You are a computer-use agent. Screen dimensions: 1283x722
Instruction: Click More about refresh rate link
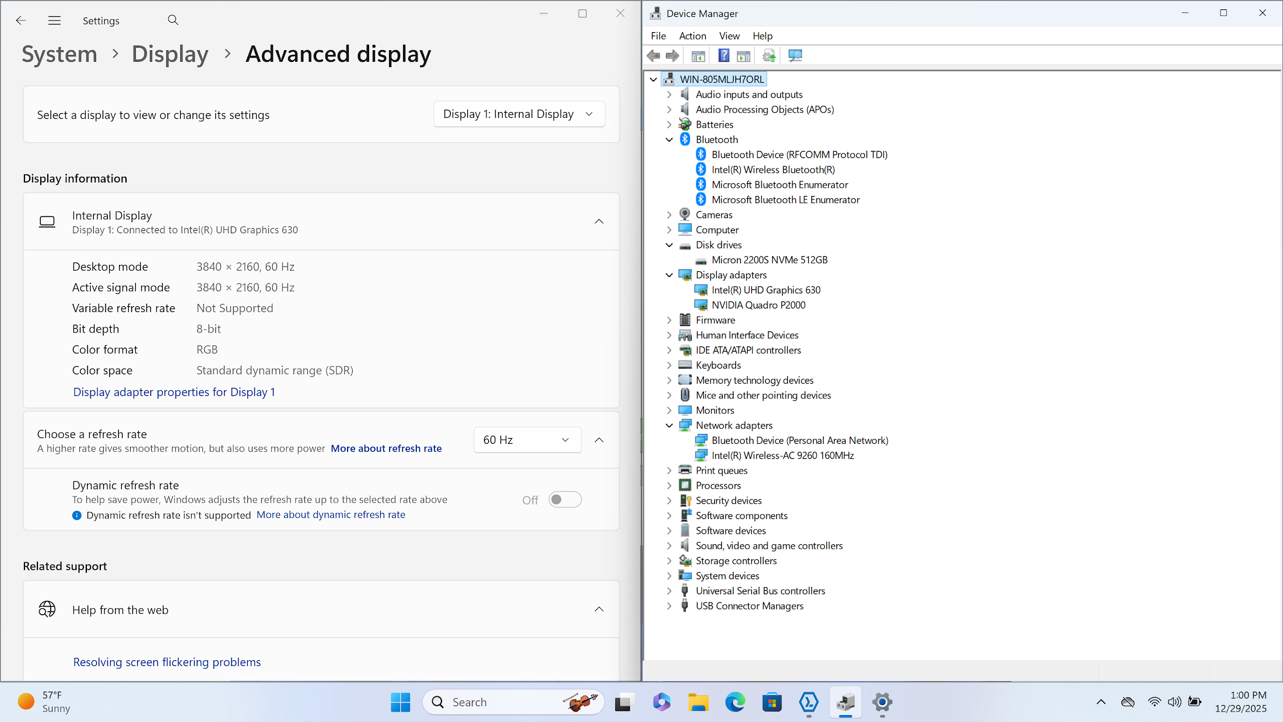coord(386,448)
